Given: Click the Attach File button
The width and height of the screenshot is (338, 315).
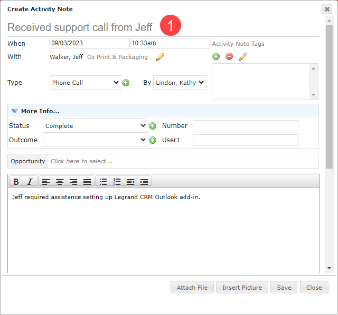Looking at the screenshot, I should (x=192, y=287).
